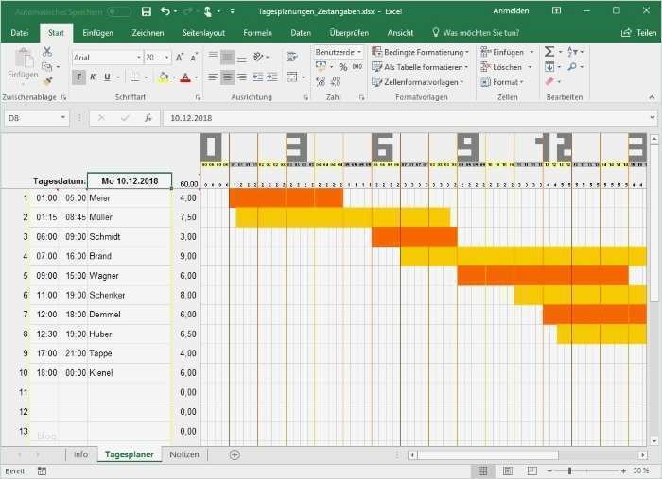
Task: Click the Clear eraser icon
Action: (x=549, y=81)
